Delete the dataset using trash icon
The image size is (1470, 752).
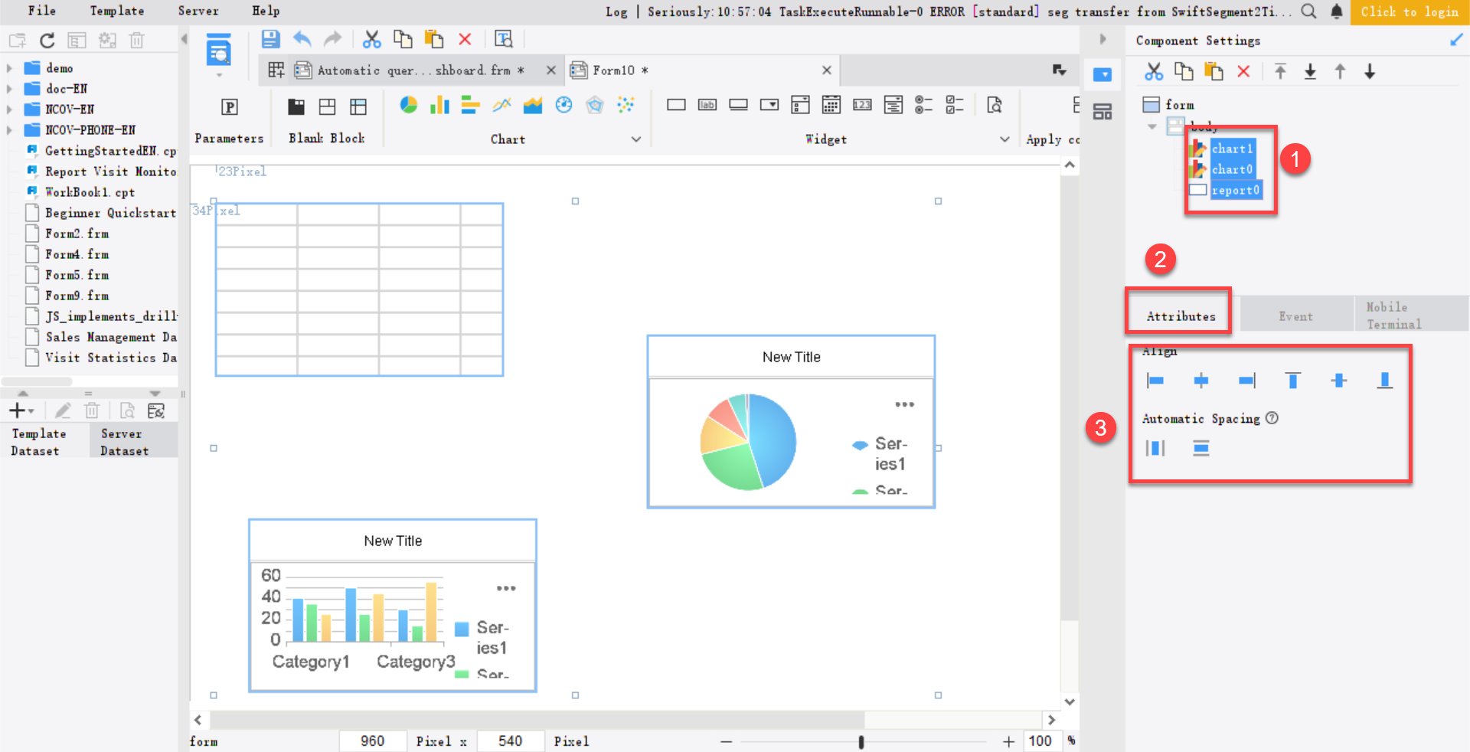tap(92, 410)
